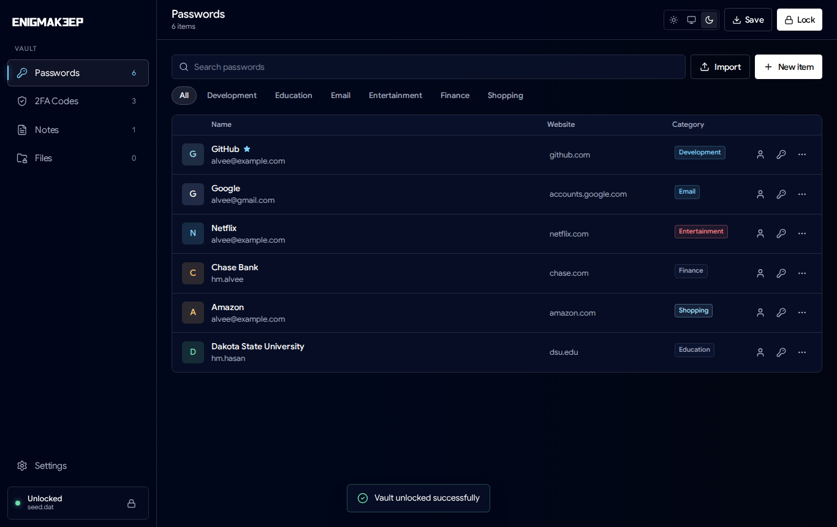Open Settings gear in sidebar
This screenshot has height=527, width=837.
pos(22,466)
